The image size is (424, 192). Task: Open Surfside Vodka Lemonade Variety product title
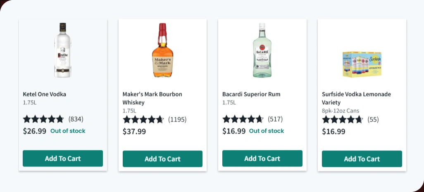356,98
